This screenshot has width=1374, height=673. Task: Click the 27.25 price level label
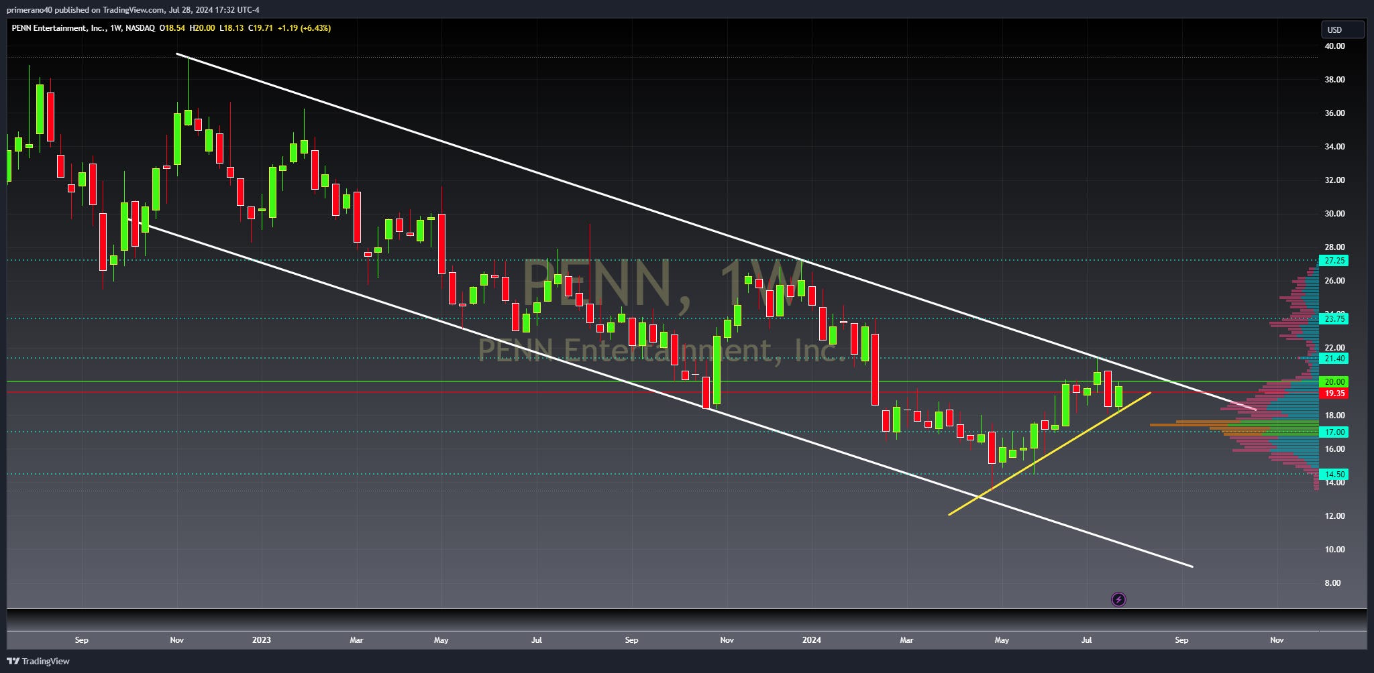1334,261
